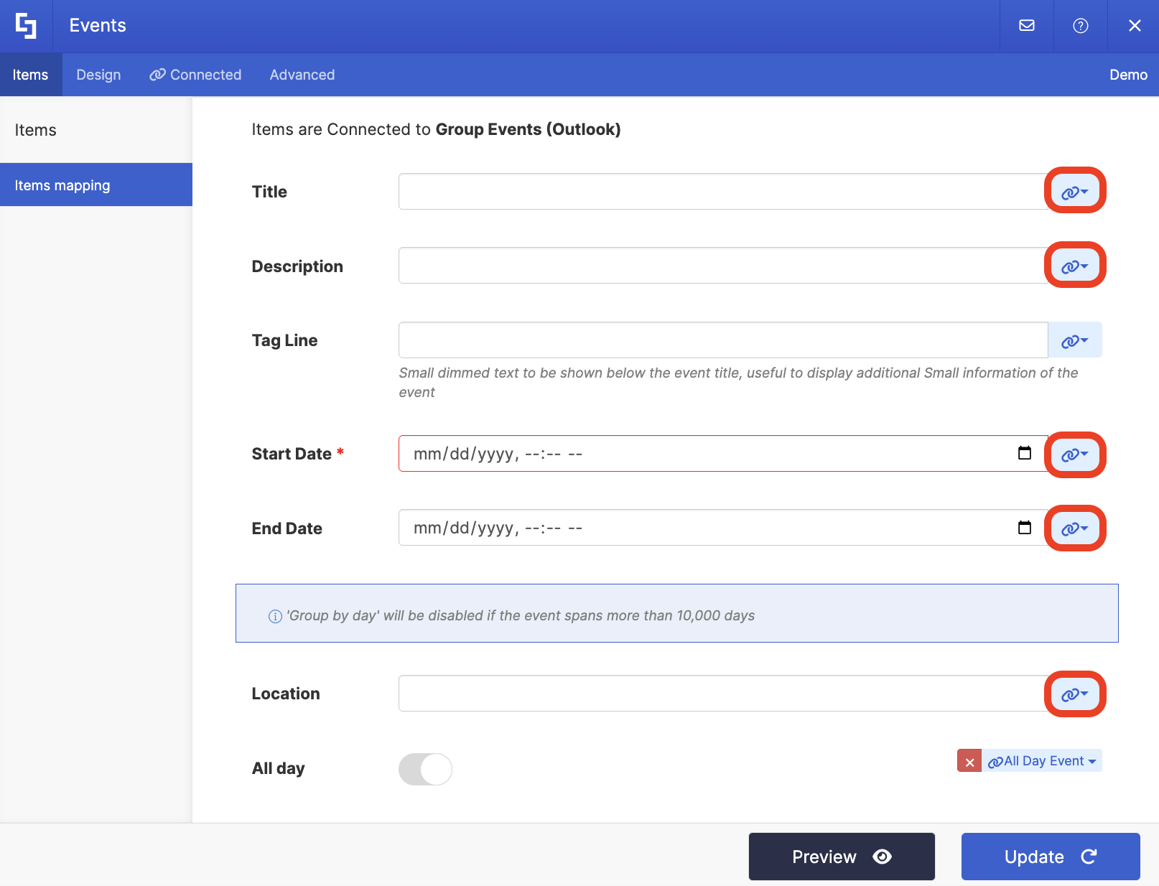
Task: Click the 'Group Events (Outlook)' text
Action: 529,129
